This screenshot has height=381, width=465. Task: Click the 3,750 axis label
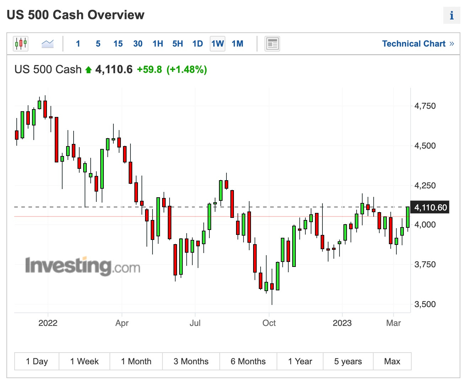tap(425, 264)
